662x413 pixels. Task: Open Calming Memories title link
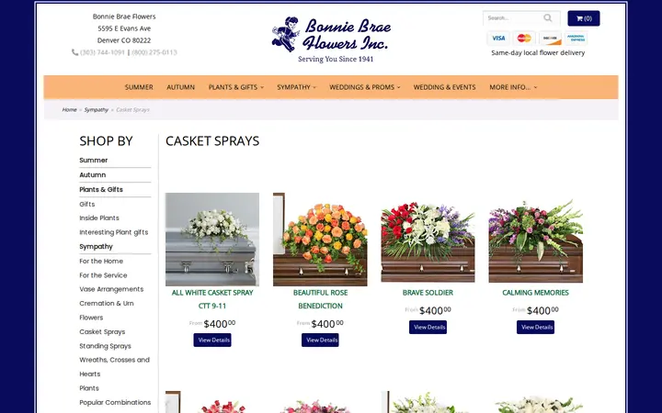535,293
